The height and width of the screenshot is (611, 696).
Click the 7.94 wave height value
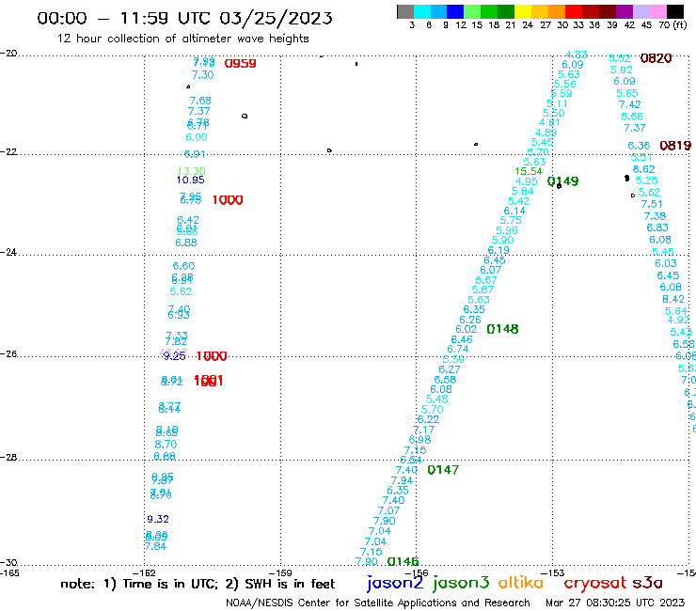tap(402, 480)
